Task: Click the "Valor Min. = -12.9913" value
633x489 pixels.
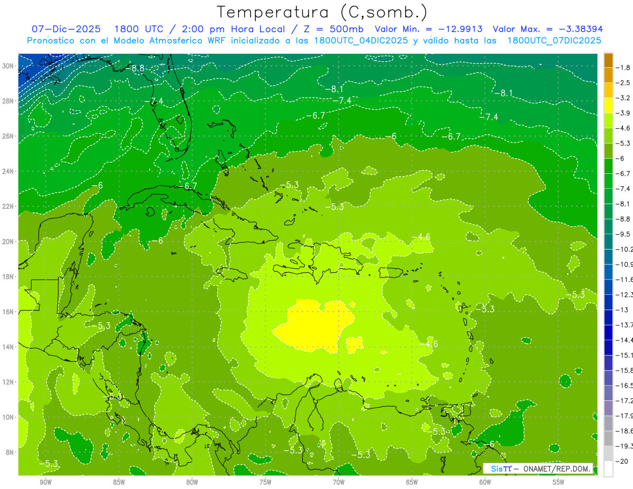Action: pos(428,29)
